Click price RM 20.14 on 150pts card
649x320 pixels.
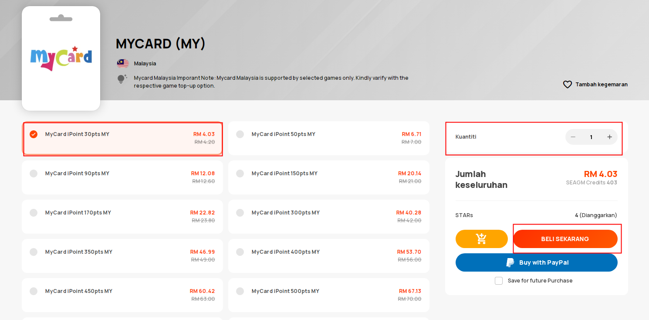point(410,174)
